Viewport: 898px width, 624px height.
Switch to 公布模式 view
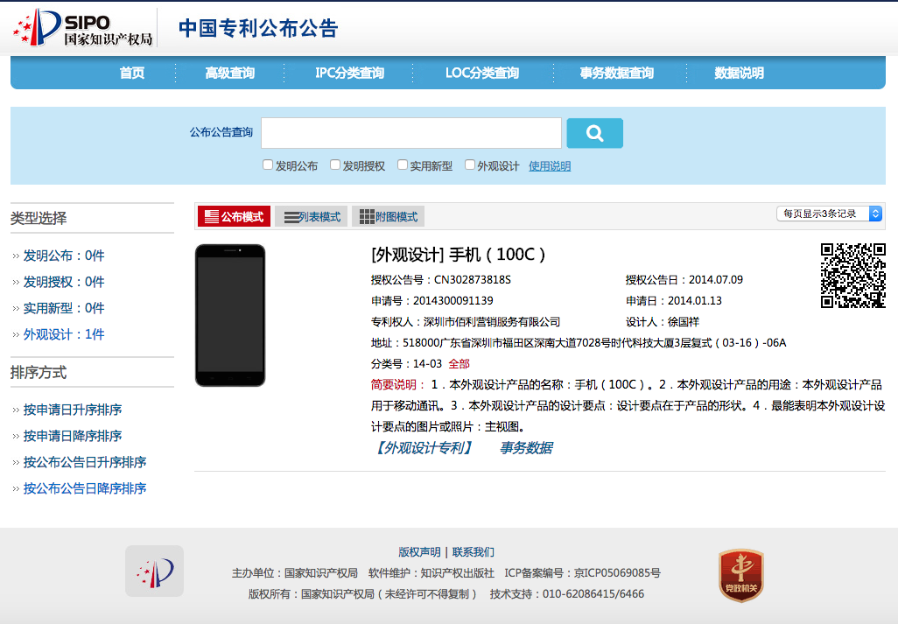pyautogui.click(x=234, y=217)
